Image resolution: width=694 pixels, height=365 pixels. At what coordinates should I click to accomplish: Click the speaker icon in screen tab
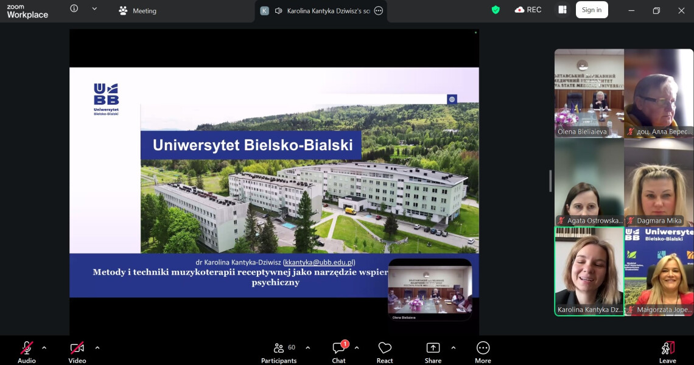tap(278, 10)
